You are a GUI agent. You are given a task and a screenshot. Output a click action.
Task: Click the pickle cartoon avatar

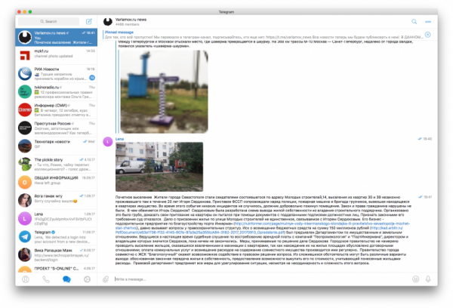point(25,164)
